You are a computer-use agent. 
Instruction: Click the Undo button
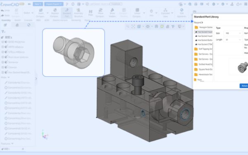click(x=5, y=10)
